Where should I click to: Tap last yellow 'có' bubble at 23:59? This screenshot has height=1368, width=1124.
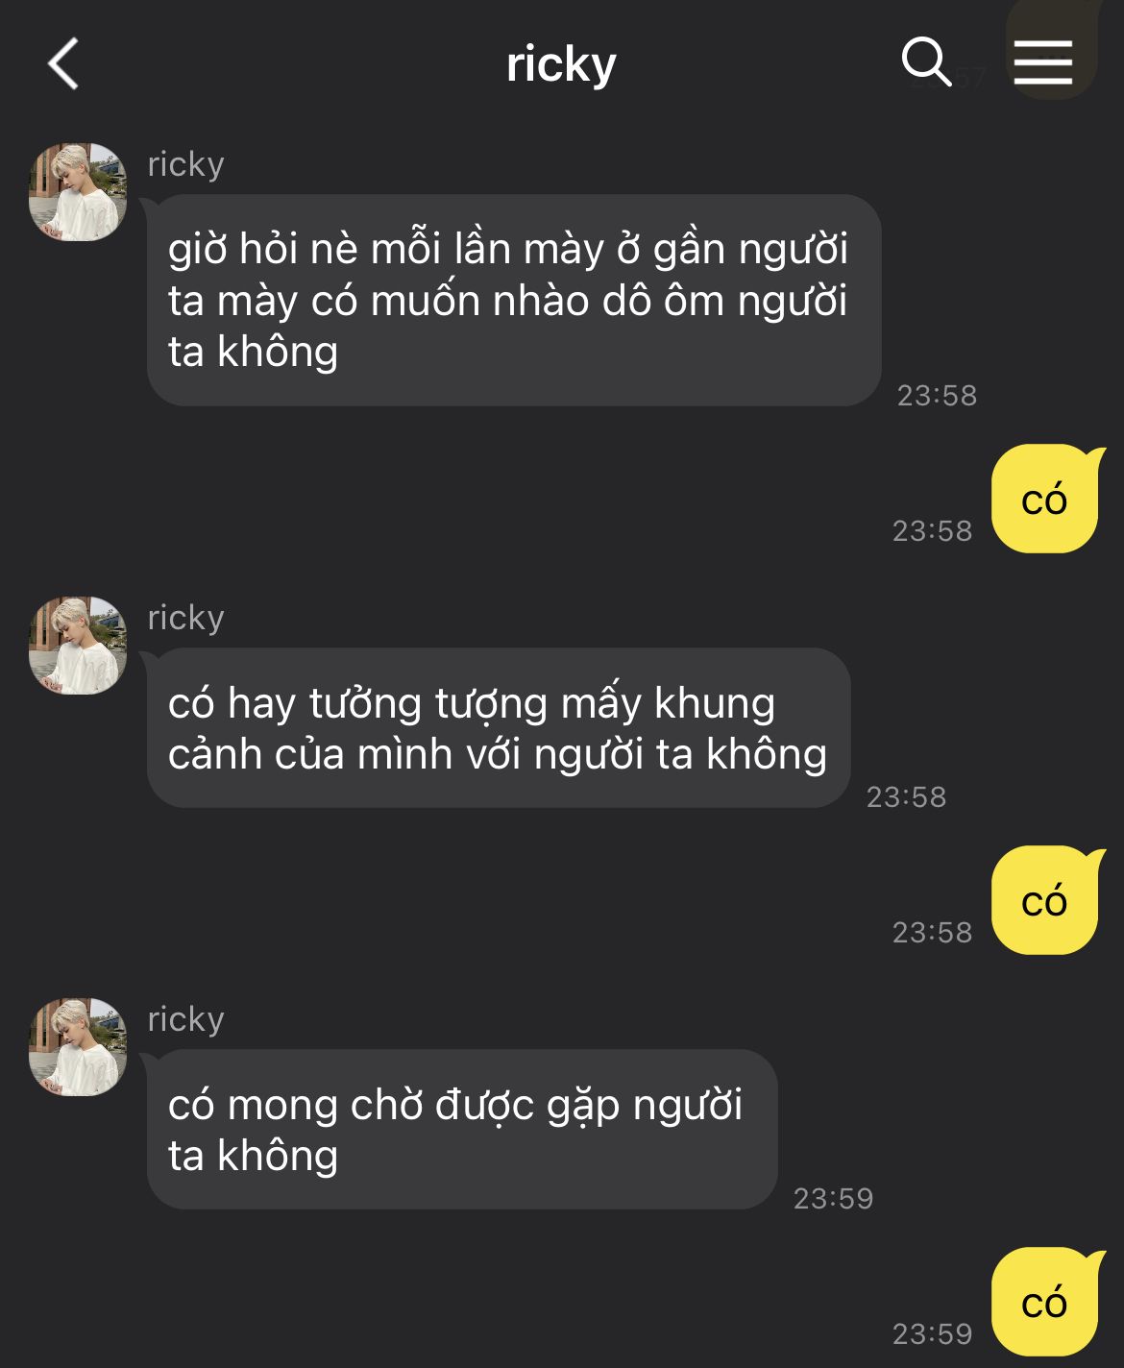pos(1044,1302)
